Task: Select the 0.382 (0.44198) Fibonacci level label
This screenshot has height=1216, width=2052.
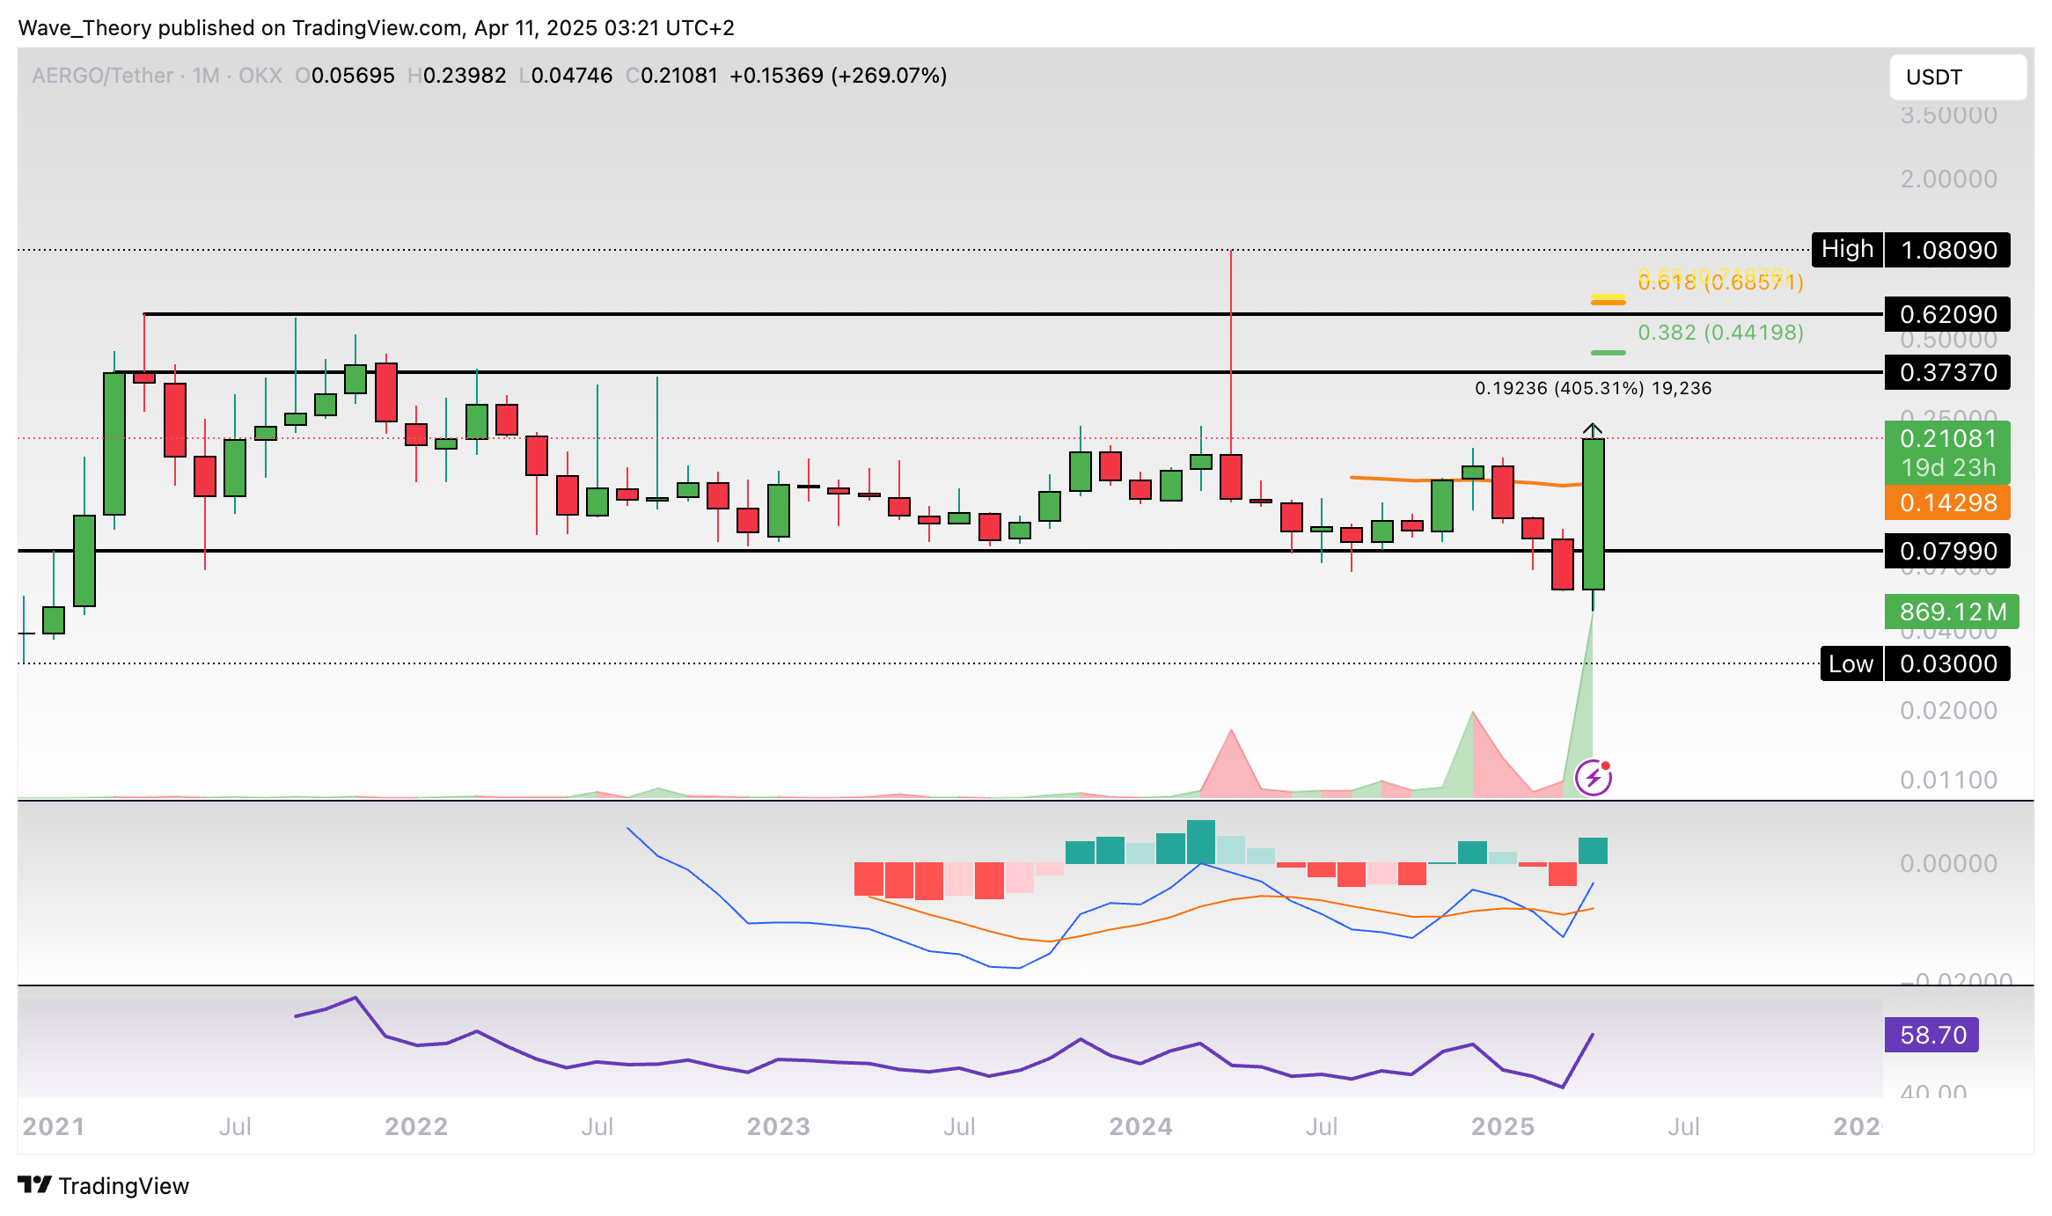Action: point(1719,333)
